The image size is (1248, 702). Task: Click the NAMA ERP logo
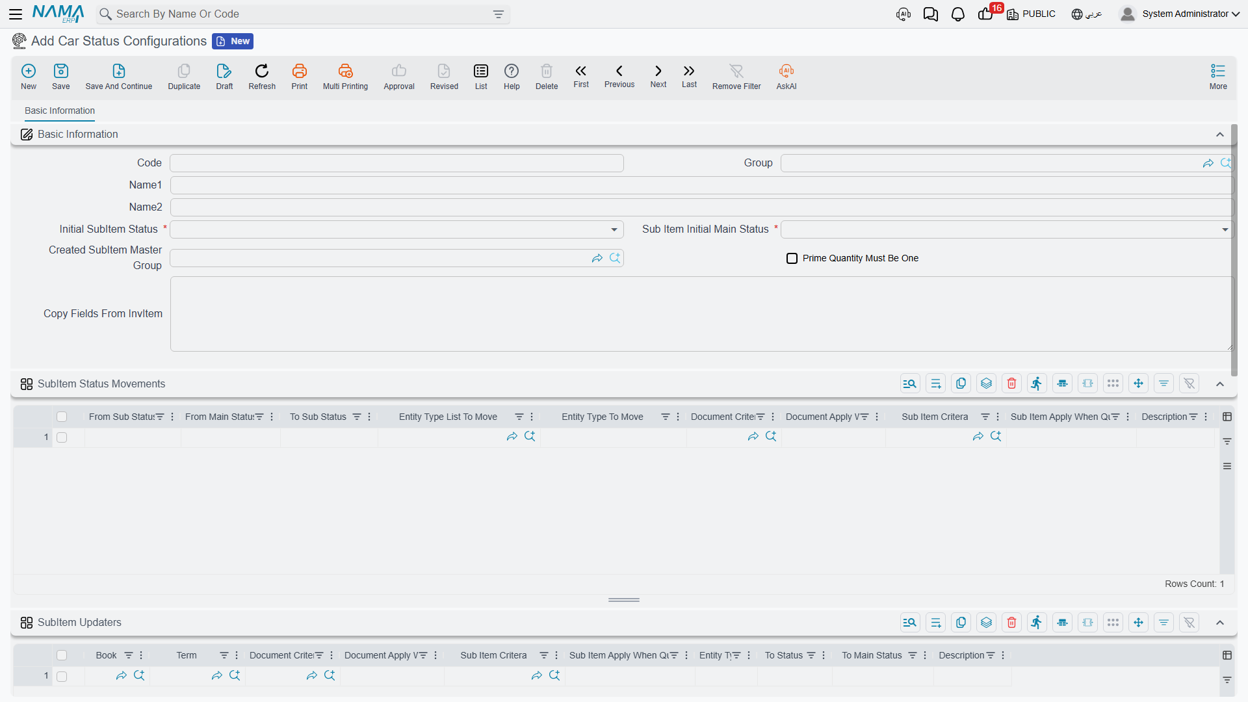tap(58, 14)
